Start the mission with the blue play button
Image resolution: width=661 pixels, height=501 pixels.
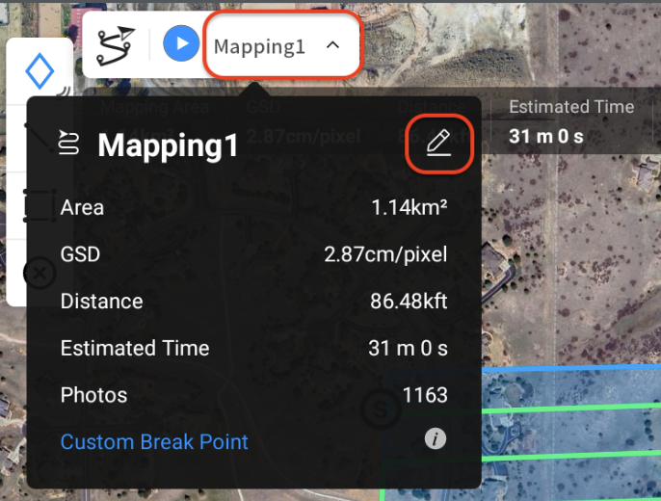(x=181, y=43)
